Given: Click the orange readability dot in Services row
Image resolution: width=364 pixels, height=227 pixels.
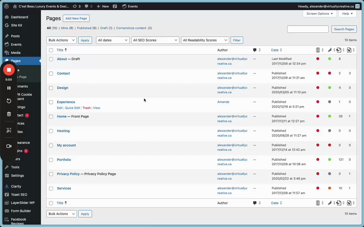Looking at the screenshot, I should click(329, 188).
